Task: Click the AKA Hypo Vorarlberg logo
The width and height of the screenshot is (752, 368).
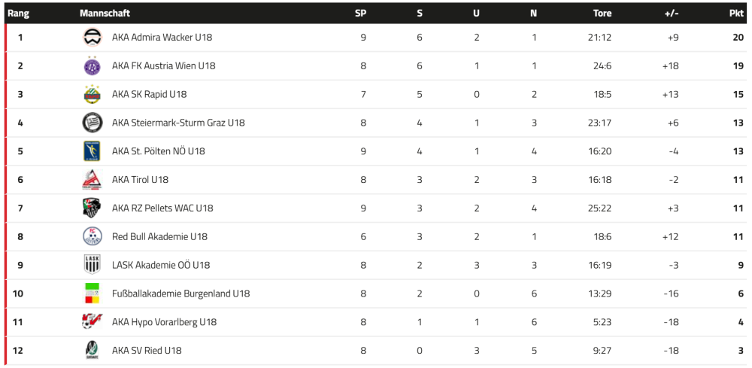Action: (x=92, y=322)
